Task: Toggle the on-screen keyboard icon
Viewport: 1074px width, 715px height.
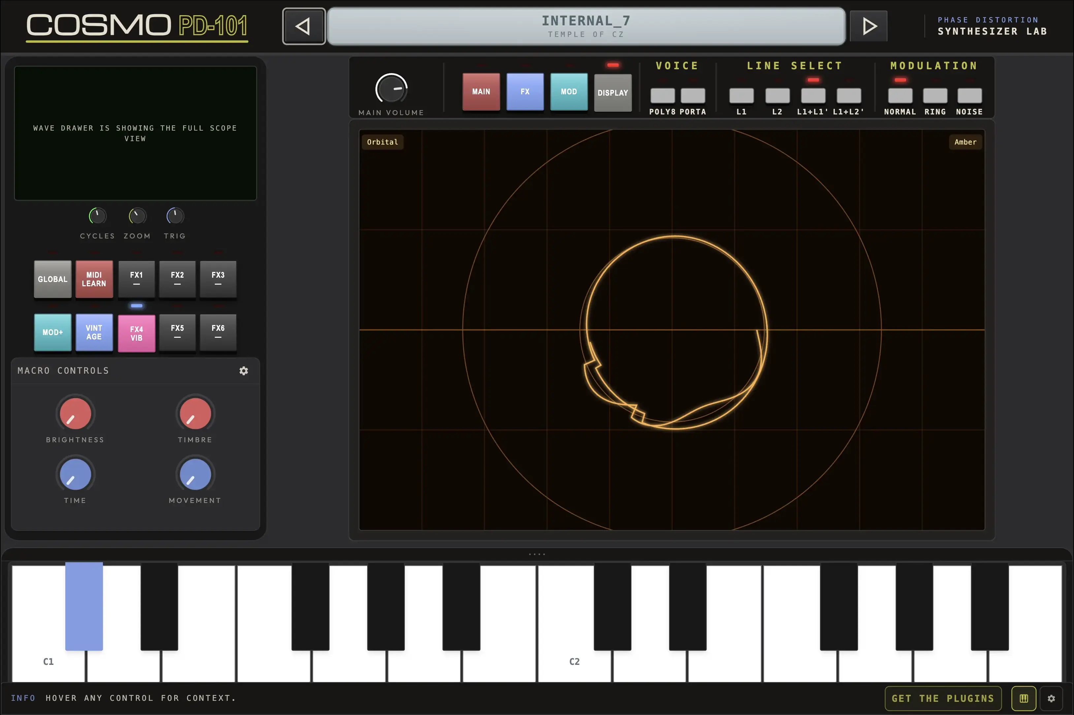Action: [1024, 698]
